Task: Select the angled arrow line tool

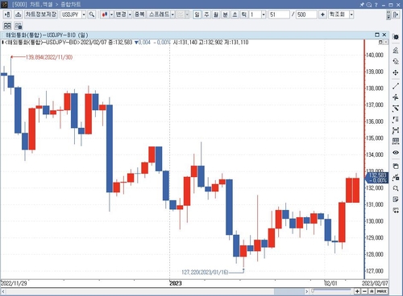Action: [x=396, y=109]
